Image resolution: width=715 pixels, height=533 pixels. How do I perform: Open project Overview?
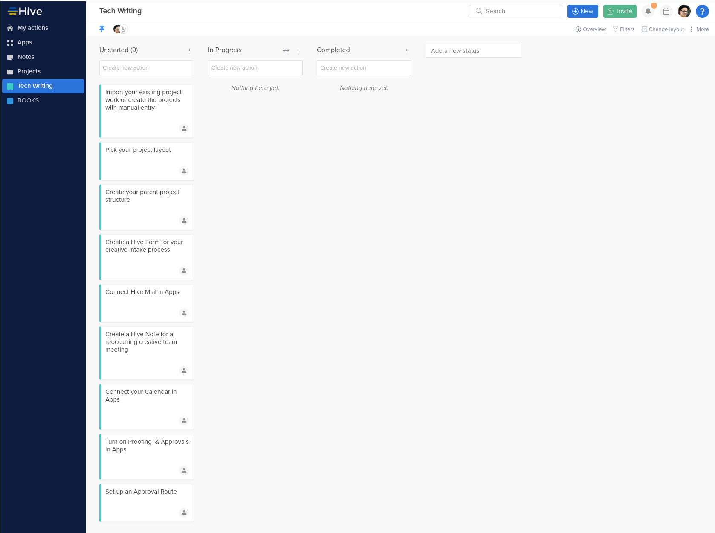coord(590,29)
